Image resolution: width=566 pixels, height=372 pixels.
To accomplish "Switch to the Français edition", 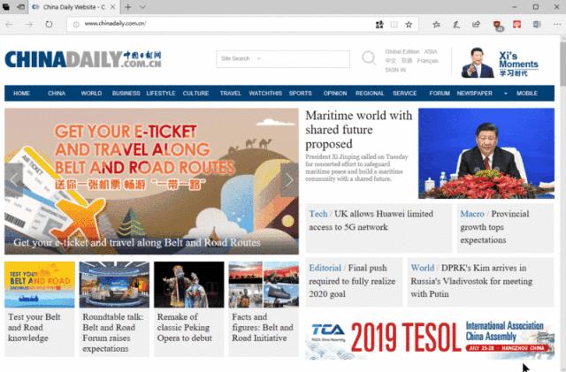I will (427, 61).
